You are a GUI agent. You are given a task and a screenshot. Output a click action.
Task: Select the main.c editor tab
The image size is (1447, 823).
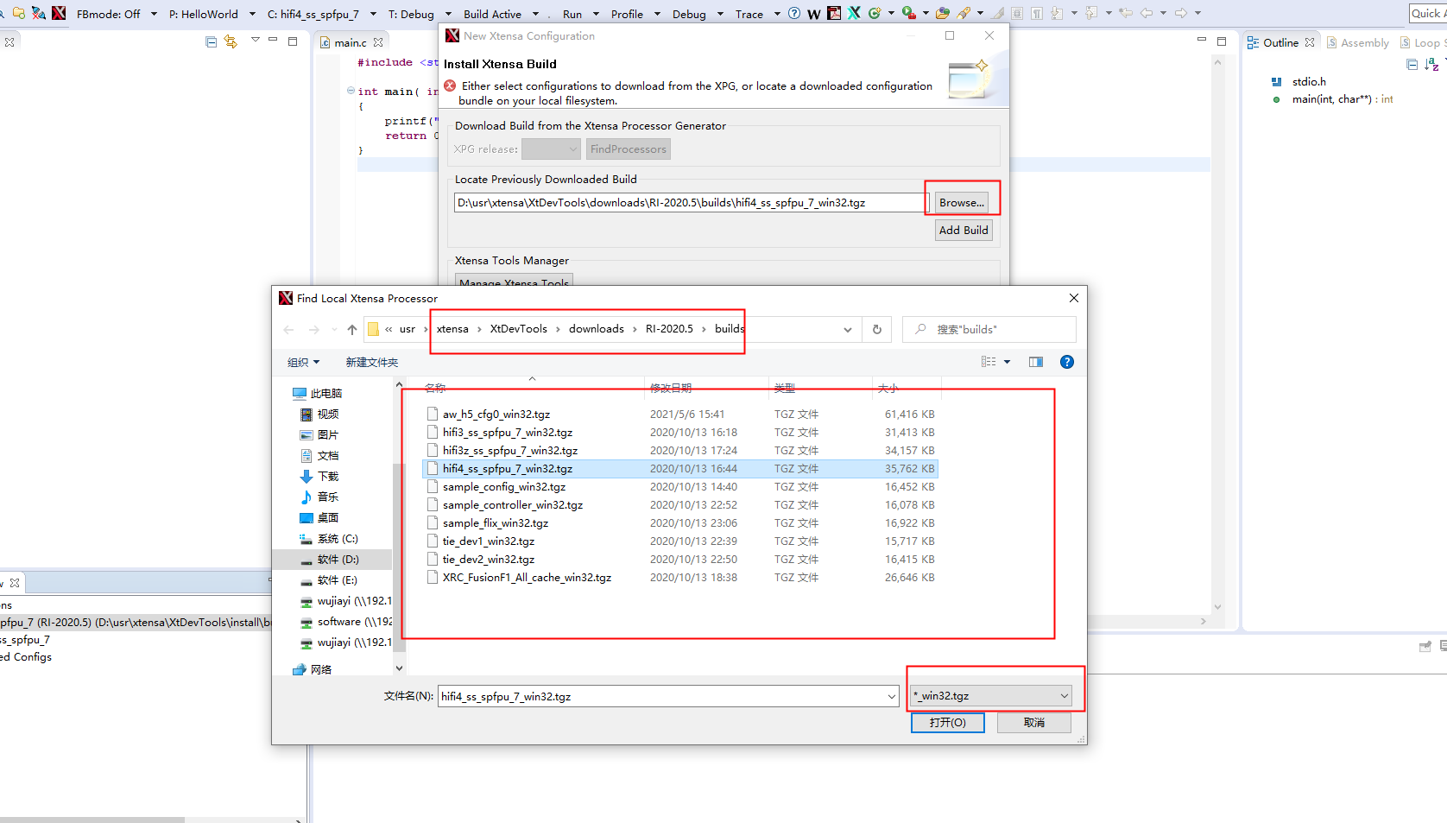pos(350,42)
